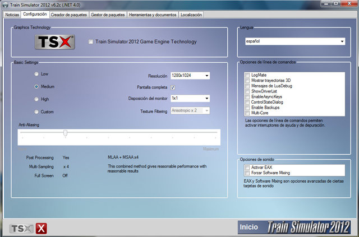The height and width of the screenshot is (237, 359).
Task: Switch to the Noticias tab
Action: (12, 14)
